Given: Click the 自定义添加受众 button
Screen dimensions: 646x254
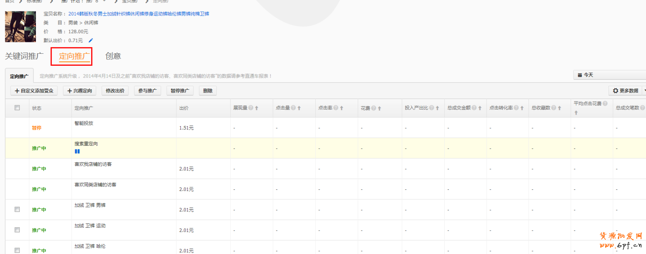Looking at the screenshot, I should (34, 91).
